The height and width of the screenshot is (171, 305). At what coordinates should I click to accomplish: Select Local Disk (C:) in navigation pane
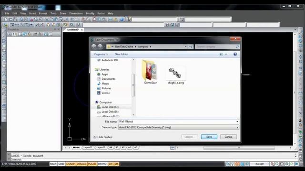click(x=110, y=107)
